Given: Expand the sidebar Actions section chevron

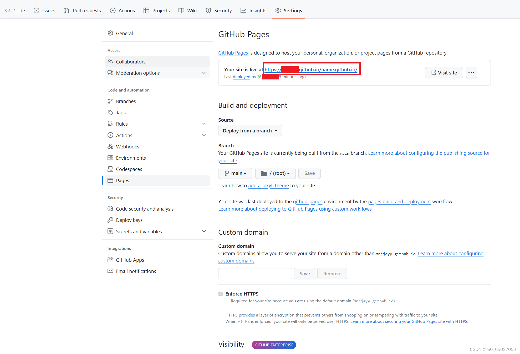Looking at the screenshot, I should coord(204,135).
